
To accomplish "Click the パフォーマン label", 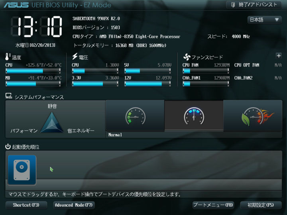I will click(x=24, y=131).
